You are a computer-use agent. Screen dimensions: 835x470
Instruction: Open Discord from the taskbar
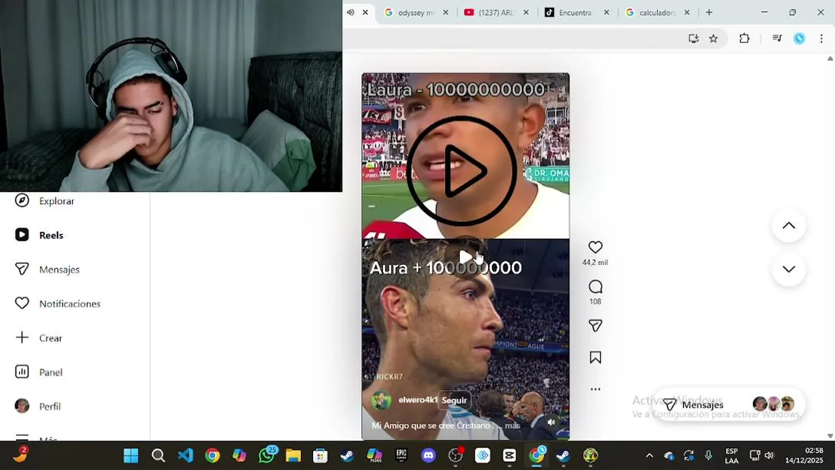(429, 456)
